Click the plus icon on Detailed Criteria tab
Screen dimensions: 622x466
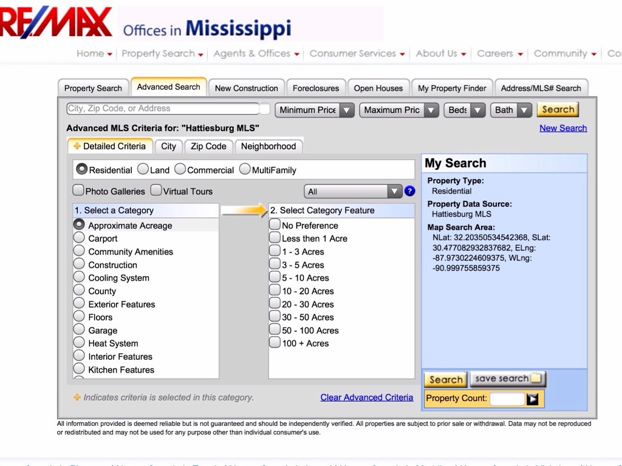(77, 146)
